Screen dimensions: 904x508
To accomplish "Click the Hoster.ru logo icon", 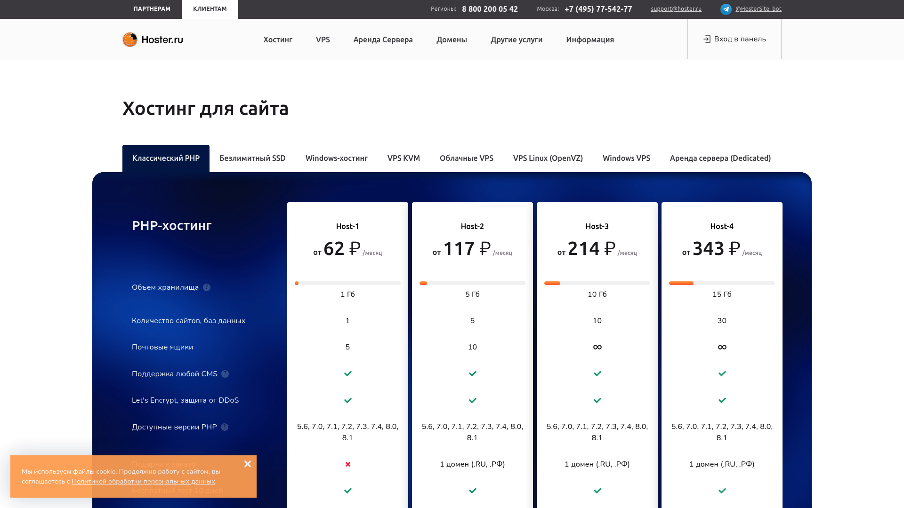I will pyautogui.click(x=130, y=40).
